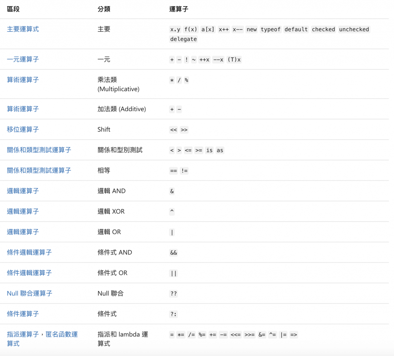
Task: Open 關係和類型測試運算子 link in 相等 row
Action: 39,170
